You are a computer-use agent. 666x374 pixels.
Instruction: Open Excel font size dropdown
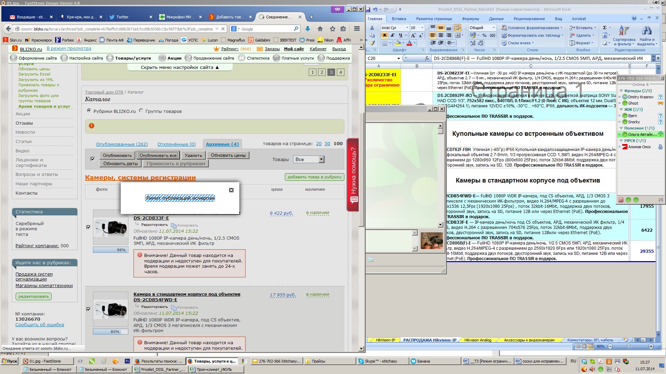(422, 28)
